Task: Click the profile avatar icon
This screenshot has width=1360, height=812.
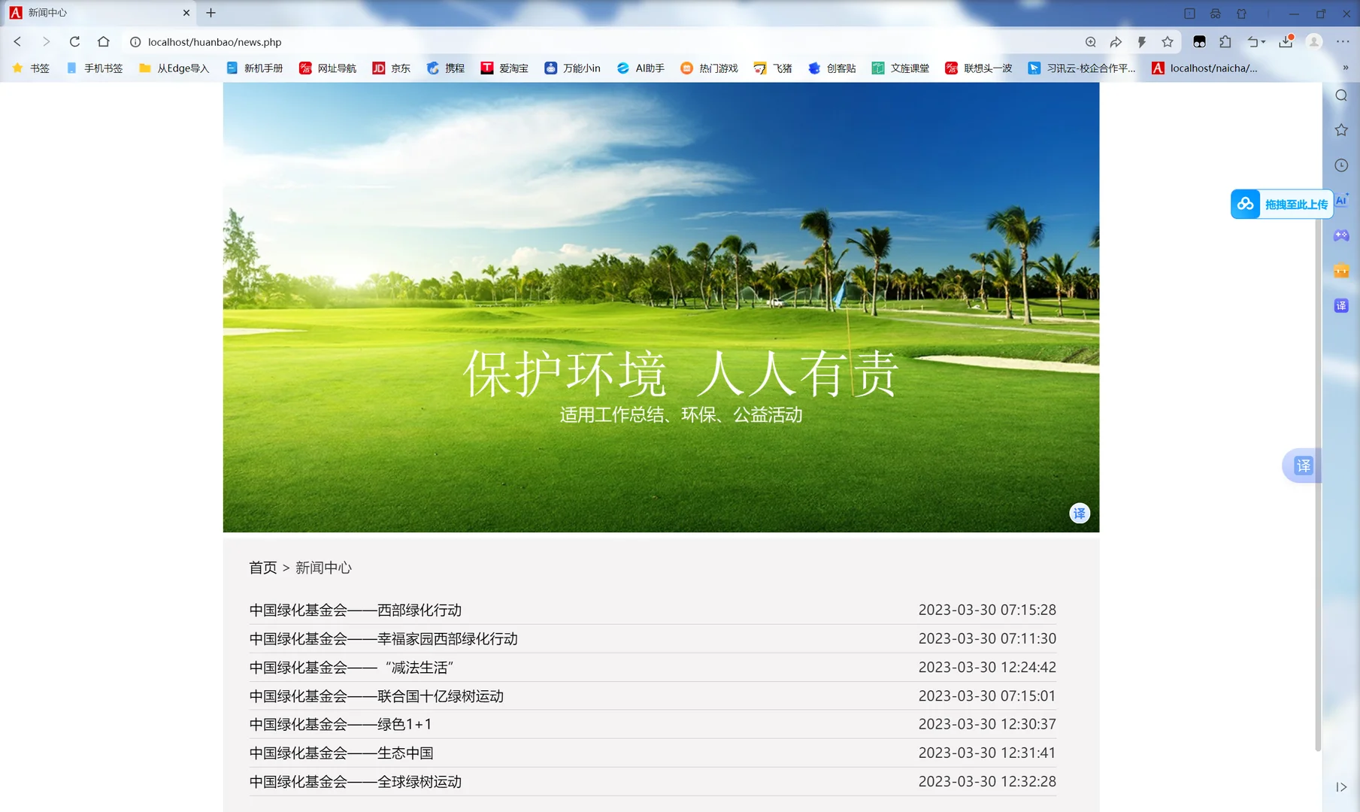Action: 1314,41
